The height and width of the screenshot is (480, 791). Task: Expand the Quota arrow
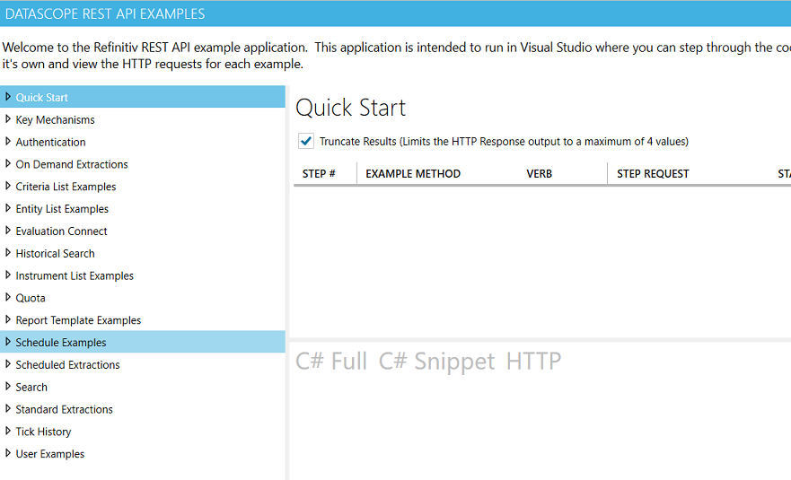[x=7, y=297]
